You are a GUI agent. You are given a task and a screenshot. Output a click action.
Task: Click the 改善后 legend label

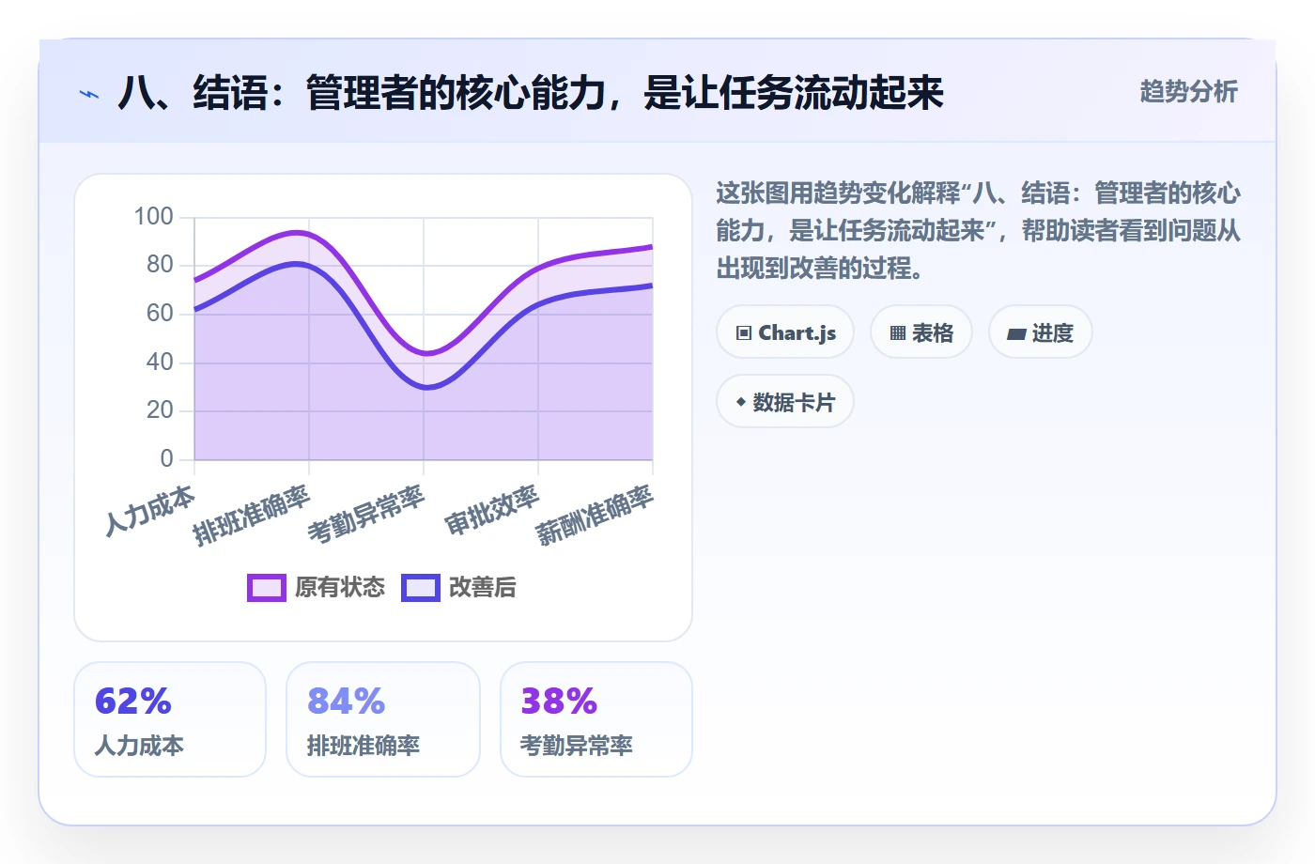[483, 588]
